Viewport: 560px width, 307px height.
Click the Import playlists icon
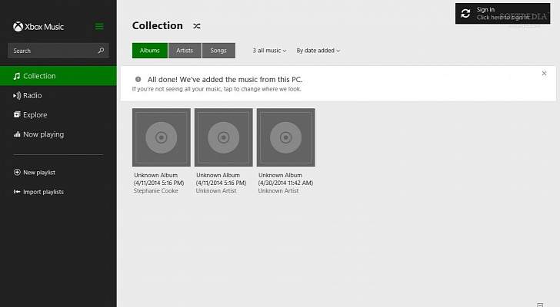[17, 192]
